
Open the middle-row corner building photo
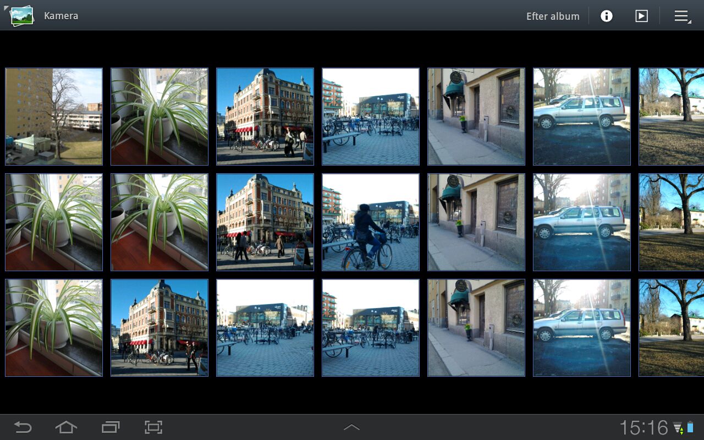click(265, 222)
